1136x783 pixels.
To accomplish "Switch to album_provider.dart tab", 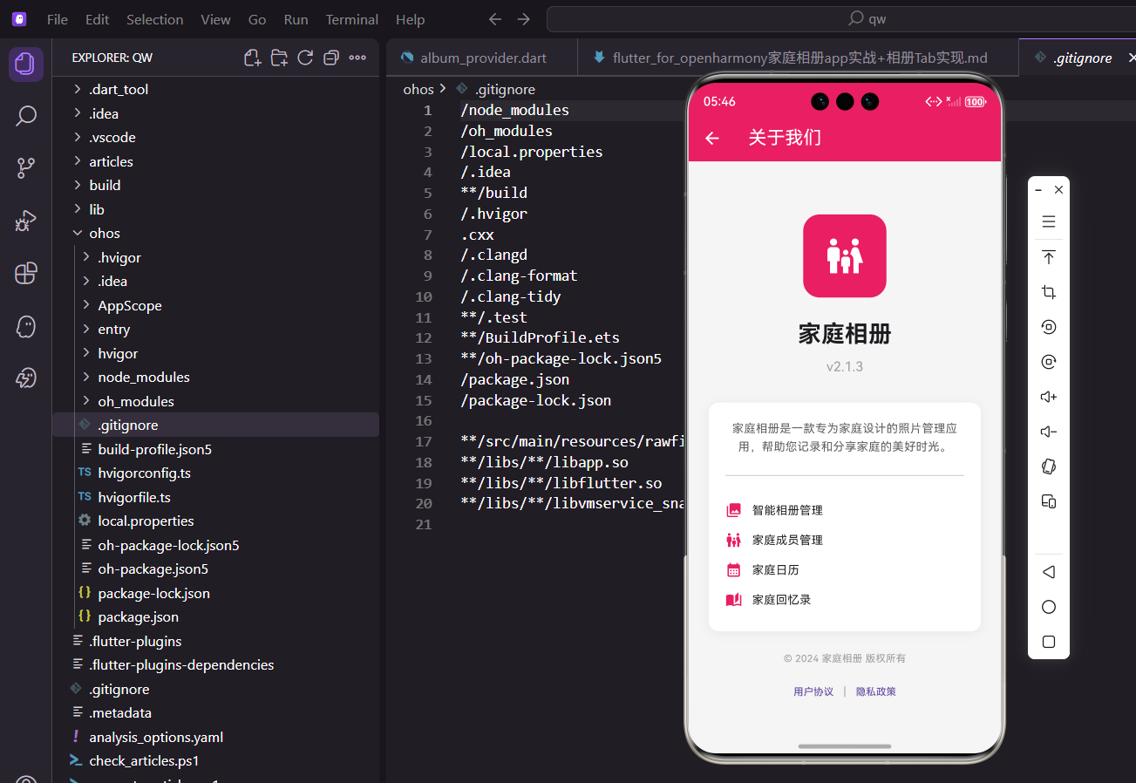I will 483,58.
